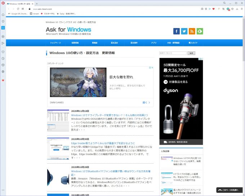The image size is (245, 196).
Task: Open popular article about finding files on PC
Action: click(187, 161)
